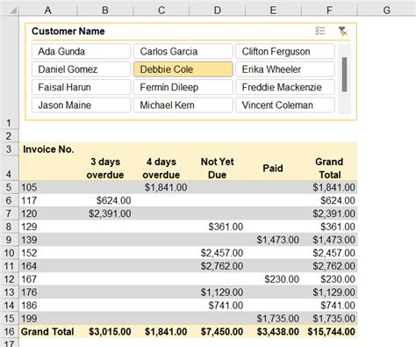Click the 'Grand Total' column heading

[329, 168]
